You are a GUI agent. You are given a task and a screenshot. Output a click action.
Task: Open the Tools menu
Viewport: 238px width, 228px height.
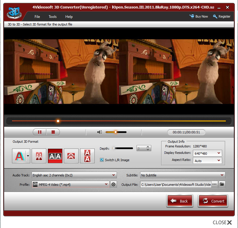52,17
